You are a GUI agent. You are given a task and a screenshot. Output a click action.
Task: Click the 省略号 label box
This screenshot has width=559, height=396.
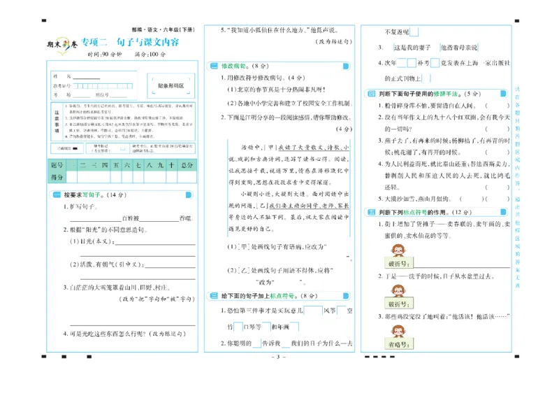pyautogui.click(x=399, y=344)
